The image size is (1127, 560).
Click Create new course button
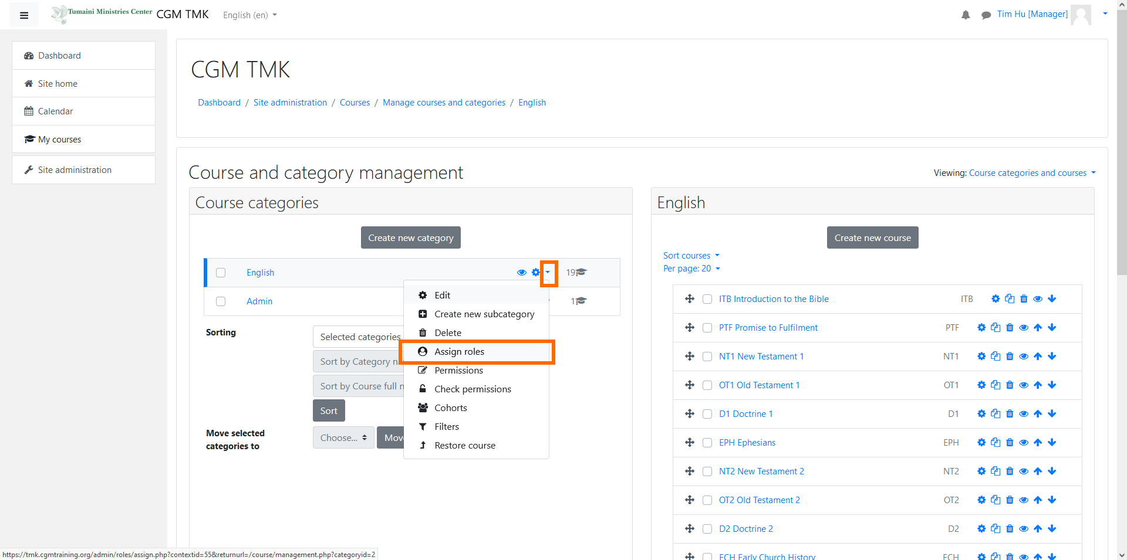(872, 237)
